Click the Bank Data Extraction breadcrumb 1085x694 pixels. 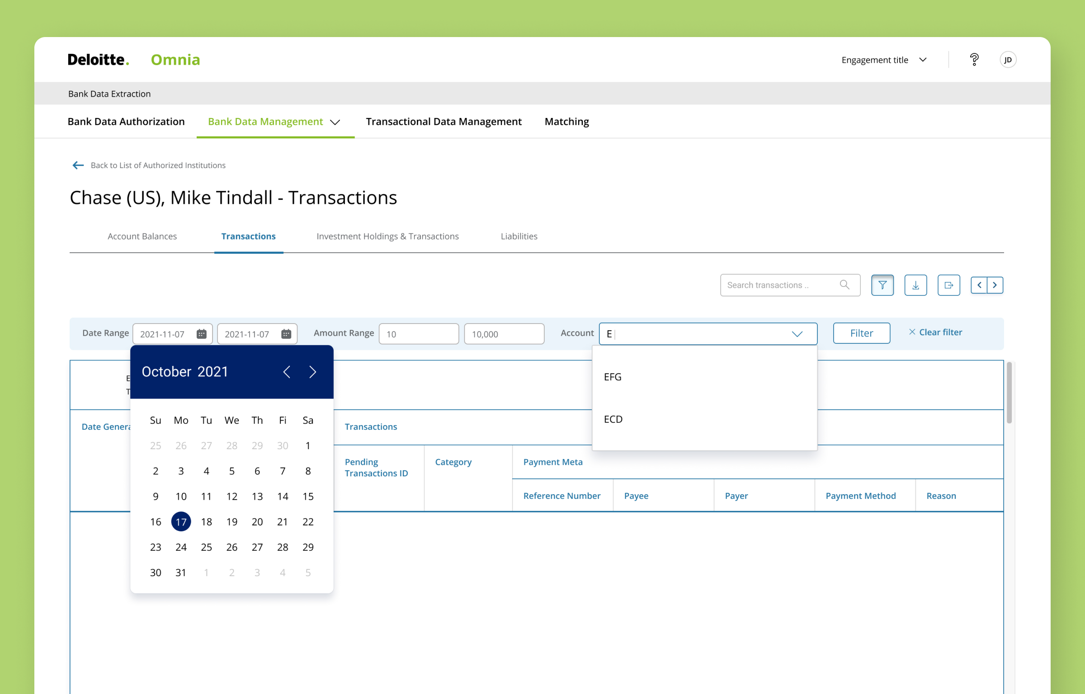(109, 94)
